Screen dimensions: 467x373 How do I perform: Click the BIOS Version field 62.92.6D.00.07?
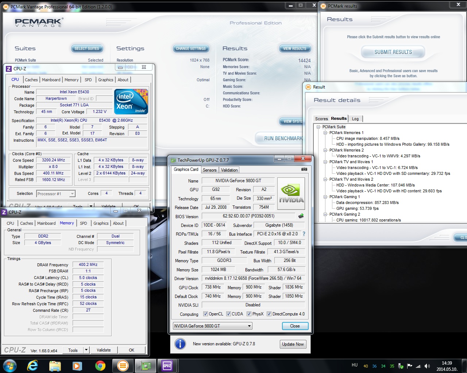[x=249, y=216]
